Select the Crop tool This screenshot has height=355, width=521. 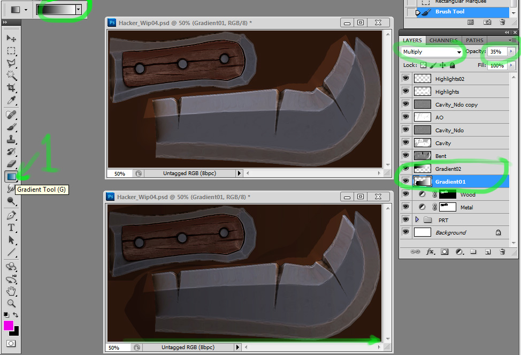[11, 87]
